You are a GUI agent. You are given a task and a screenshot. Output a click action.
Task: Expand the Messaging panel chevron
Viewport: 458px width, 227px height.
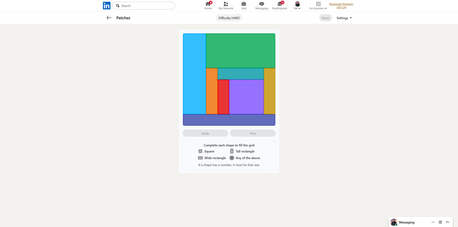(x=447, y=222)
